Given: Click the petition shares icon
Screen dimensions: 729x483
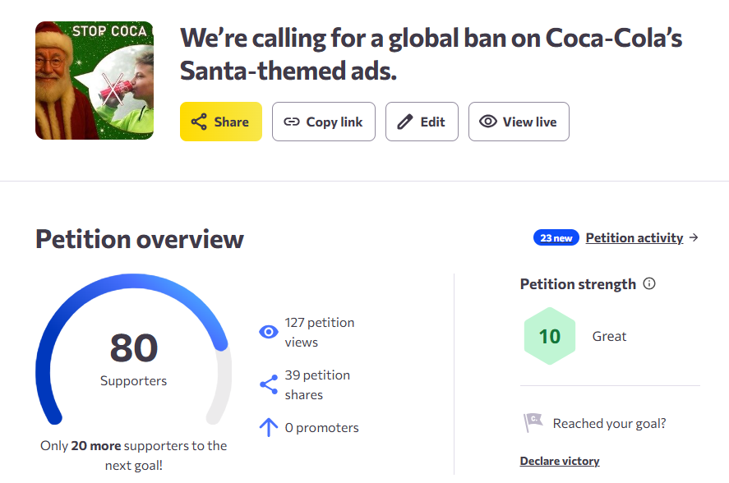Looking at the screenshot, I should coord(269,384).
